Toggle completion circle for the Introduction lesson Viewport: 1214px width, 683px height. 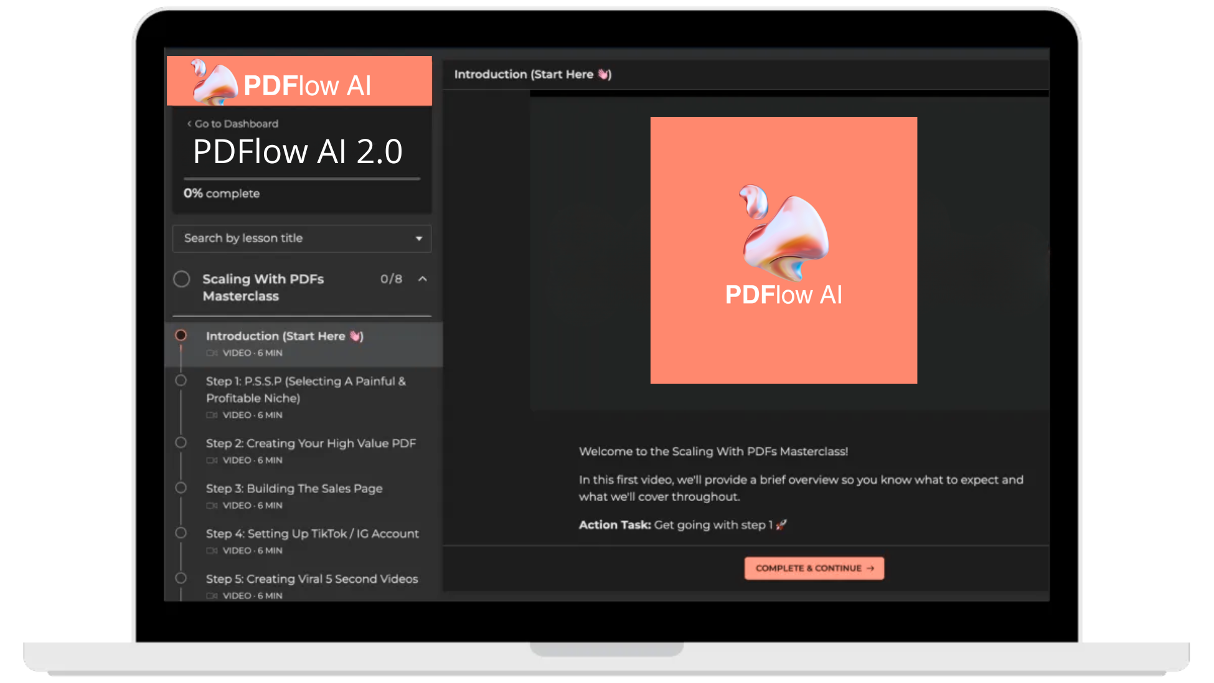coord(181,335)
